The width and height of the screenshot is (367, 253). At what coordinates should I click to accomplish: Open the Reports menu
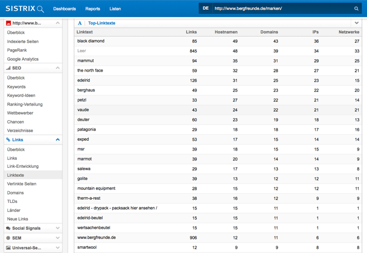pyautogui.click(x=93, y=9)
